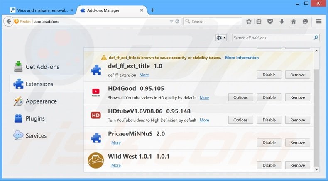Select the HD4Good 0.95.105 title text
This screenshot has width=328, height=181.
[136, 88]
